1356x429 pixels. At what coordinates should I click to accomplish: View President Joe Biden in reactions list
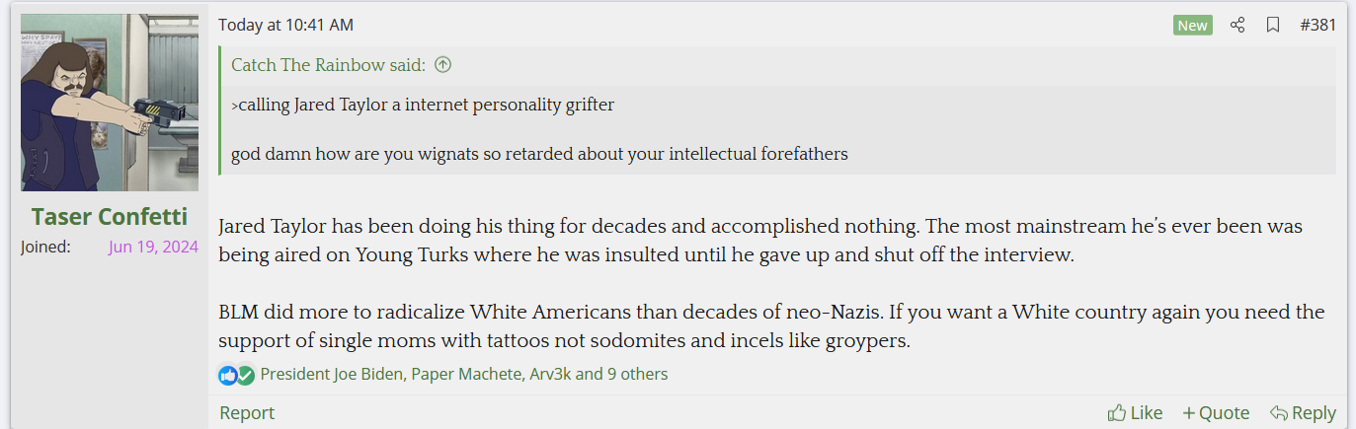click(332, 375)
